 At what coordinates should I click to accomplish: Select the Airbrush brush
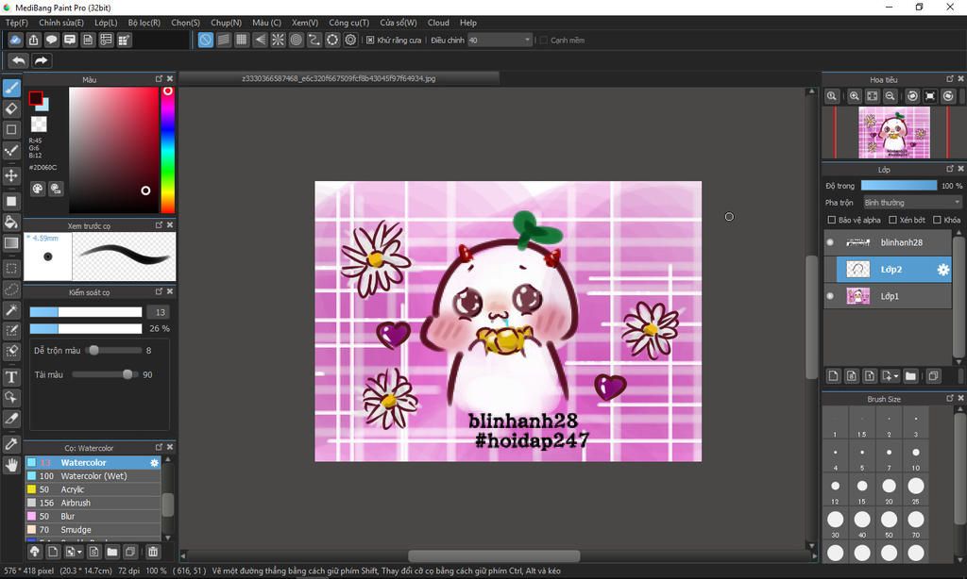(x=93, y=503)
